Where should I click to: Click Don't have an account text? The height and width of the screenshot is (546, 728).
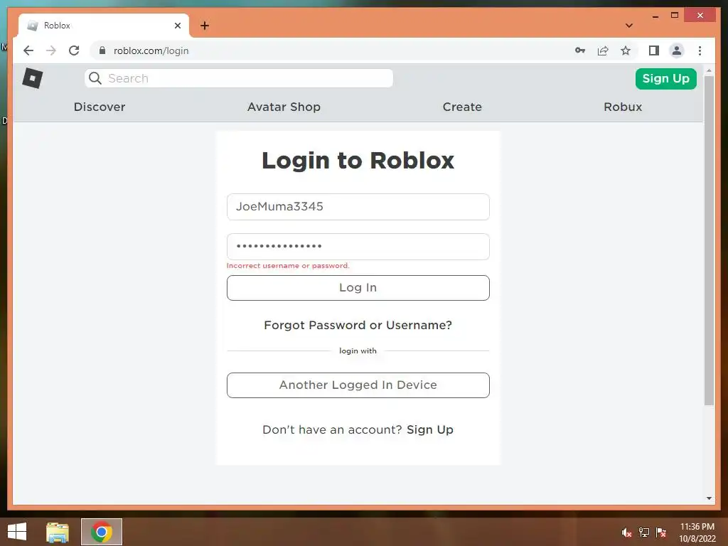[332, 429]
